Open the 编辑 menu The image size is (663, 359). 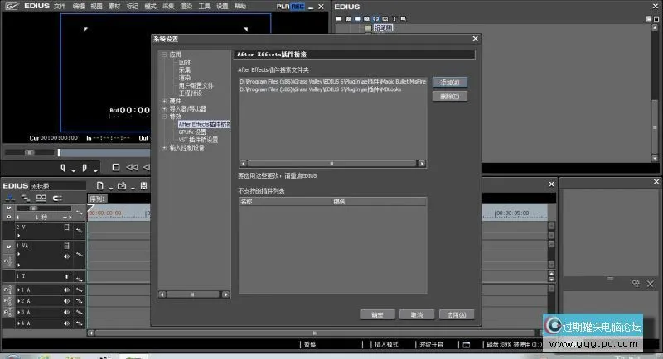pos(78,7)
